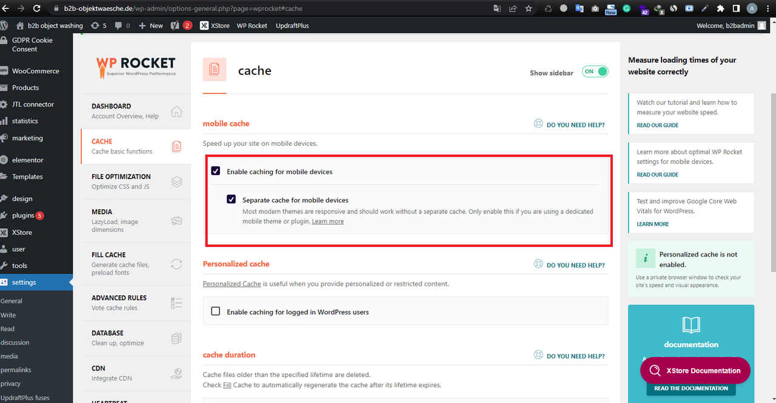Click the browser address bar URL
The width and height of the screenshot is (776, 403).
click(x=183, y=8)
